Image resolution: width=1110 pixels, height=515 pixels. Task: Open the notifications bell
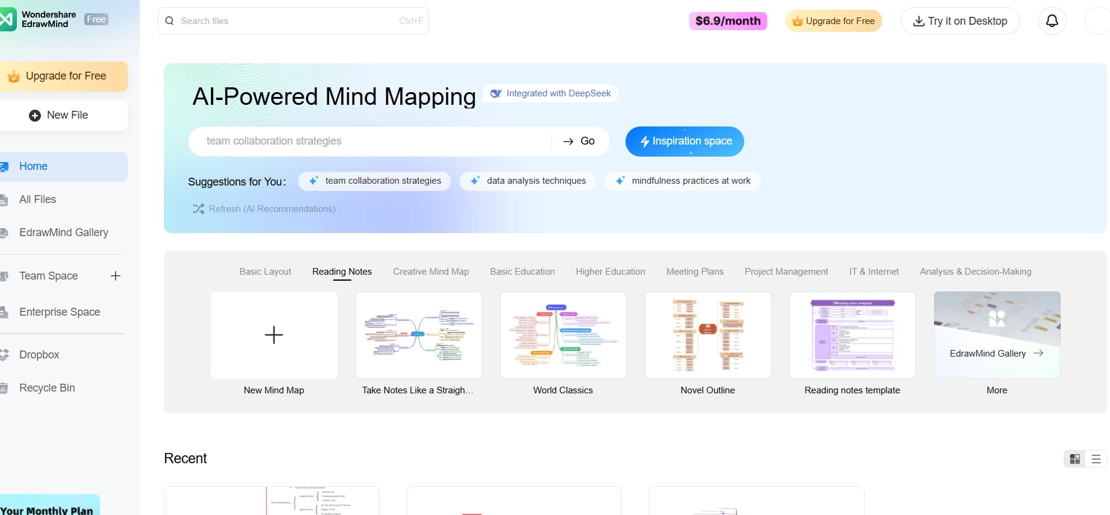[1052, 21]
